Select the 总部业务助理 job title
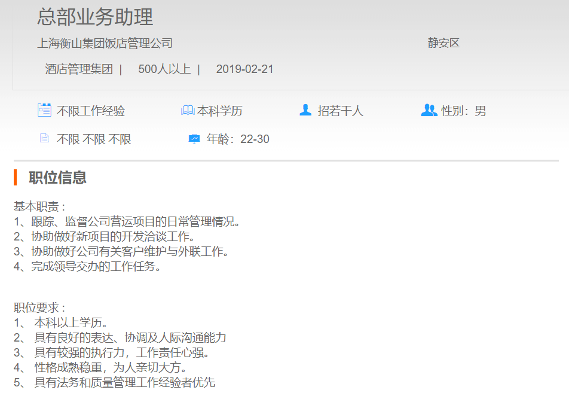Viewport: 569px width, 396px height. tap(95, 17)
